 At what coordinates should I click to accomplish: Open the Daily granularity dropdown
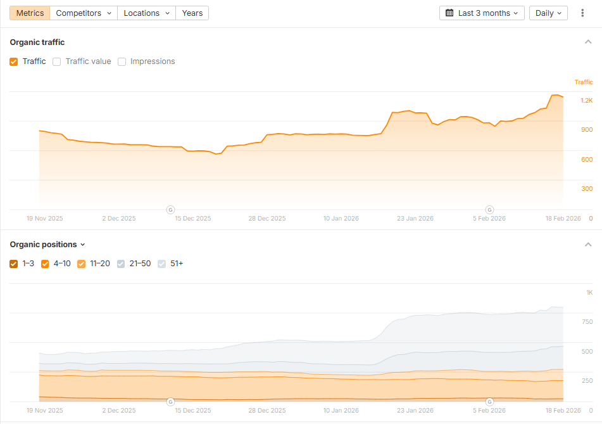click(x=548, y=13)
